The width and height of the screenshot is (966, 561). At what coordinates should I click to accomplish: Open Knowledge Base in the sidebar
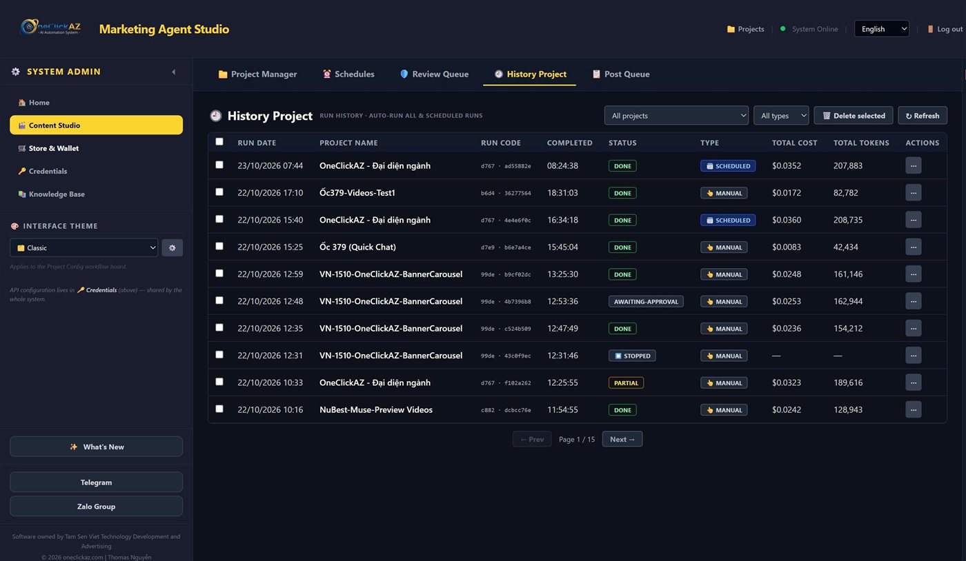pyautogui.click(x=96, y=194)
